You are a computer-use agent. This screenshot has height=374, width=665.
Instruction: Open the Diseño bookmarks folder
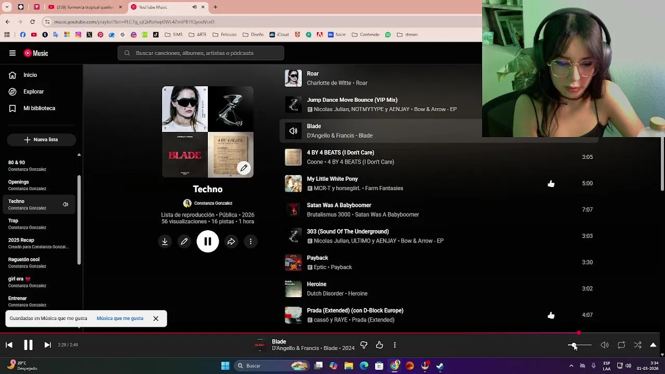[253, 35]
